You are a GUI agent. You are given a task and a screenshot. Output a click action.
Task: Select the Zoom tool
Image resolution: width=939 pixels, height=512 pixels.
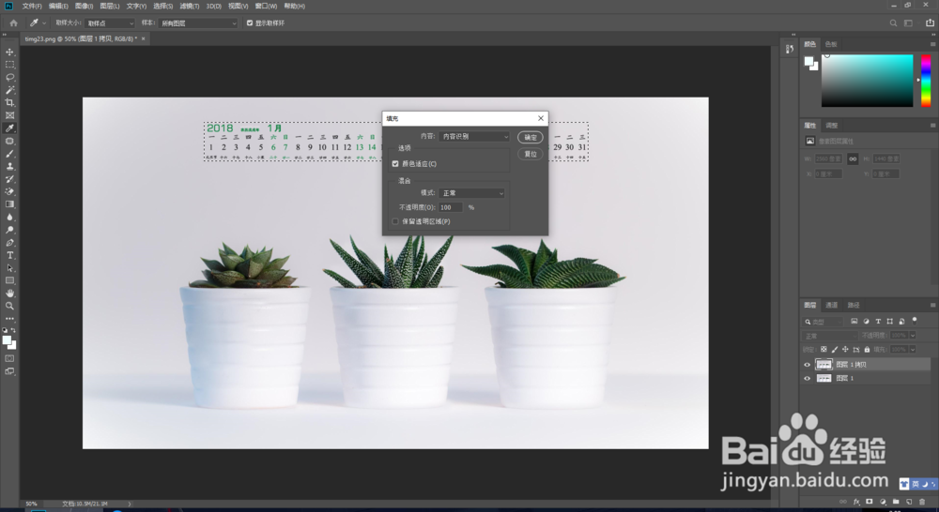pyautogui.click(x=9, y=306)
